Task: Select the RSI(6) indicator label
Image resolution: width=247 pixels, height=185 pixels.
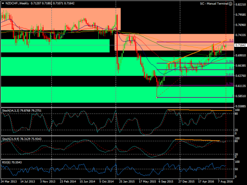Action: point(6,162)
